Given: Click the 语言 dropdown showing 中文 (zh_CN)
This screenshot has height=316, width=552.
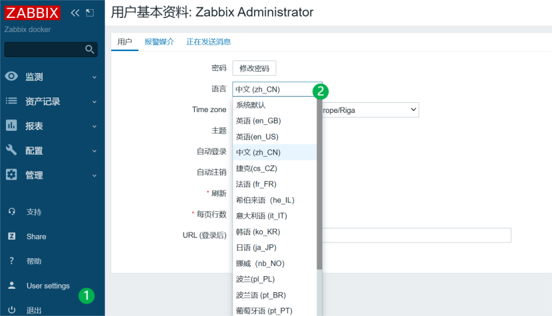Looking at the screenshot, I should click(x=277, y=89).
